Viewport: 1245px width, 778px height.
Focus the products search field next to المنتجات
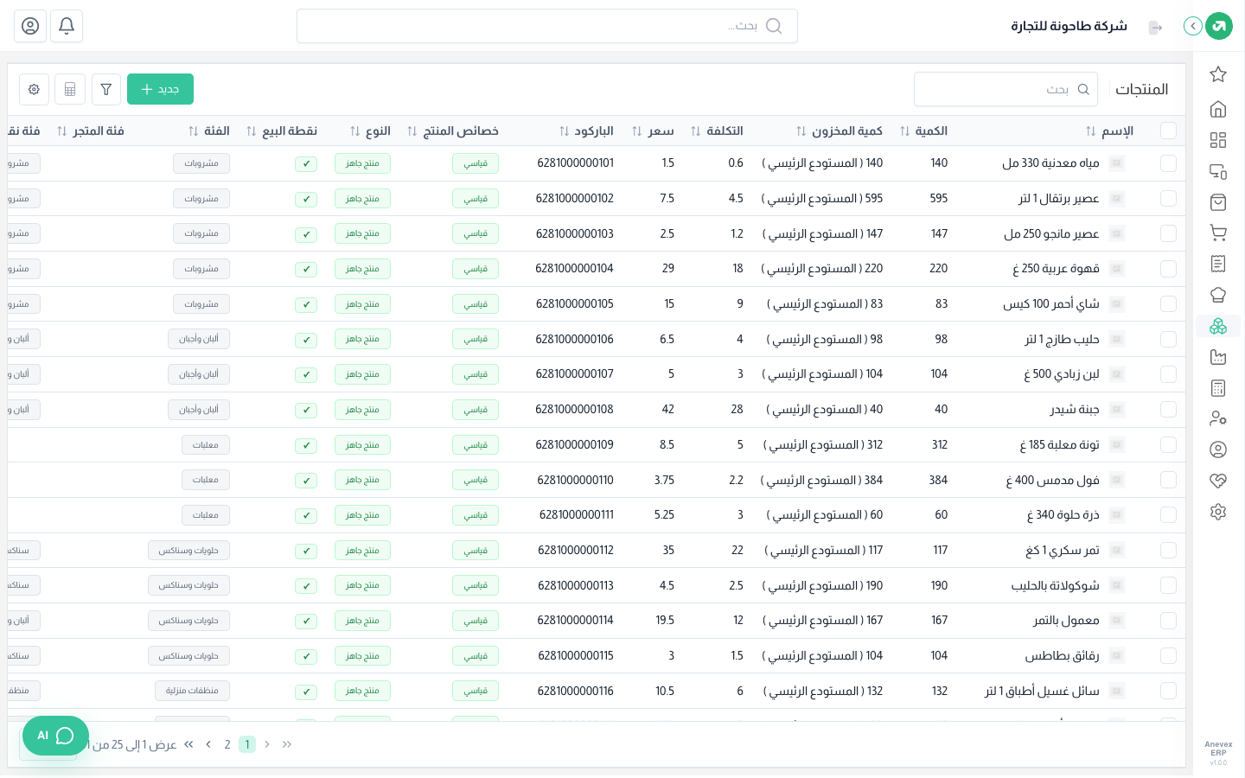[x=1006, y=89]
